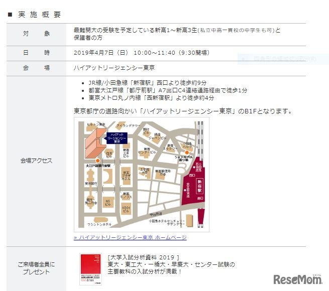
Task: Click the 日時 row label
Action: 36,52
